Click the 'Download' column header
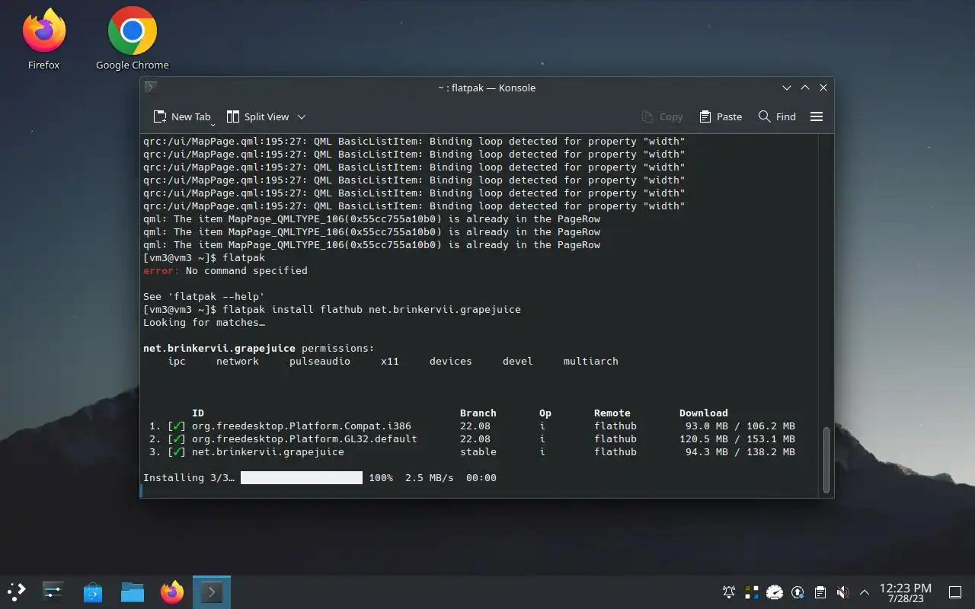Viewport: 975px width, 609px height. point(704,413)
